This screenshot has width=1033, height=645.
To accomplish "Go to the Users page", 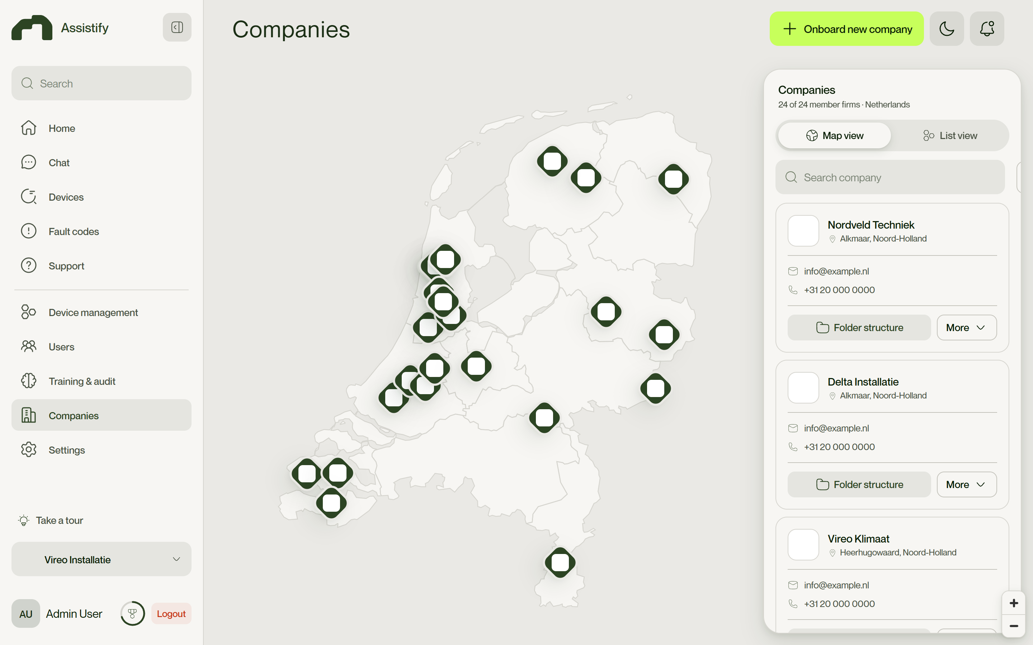I will click(x=101, y=347).
